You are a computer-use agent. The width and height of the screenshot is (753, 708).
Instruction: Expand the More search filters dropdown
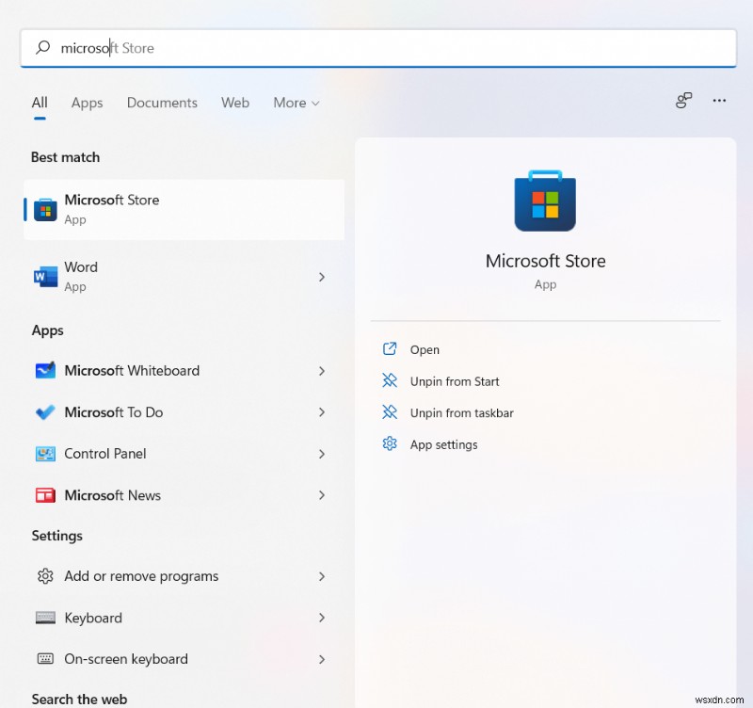(296, 103)
